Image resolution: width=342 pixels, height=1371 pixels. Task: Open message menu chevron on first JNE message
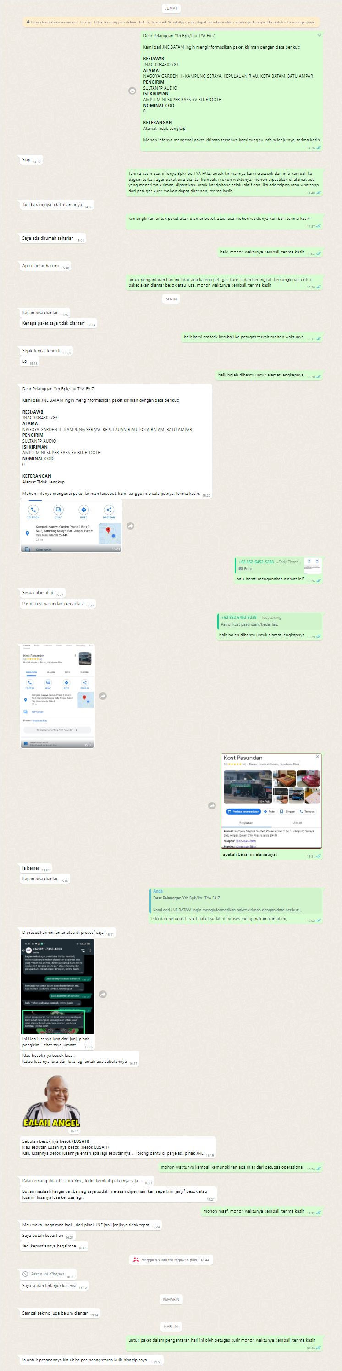tap(319, 36)
